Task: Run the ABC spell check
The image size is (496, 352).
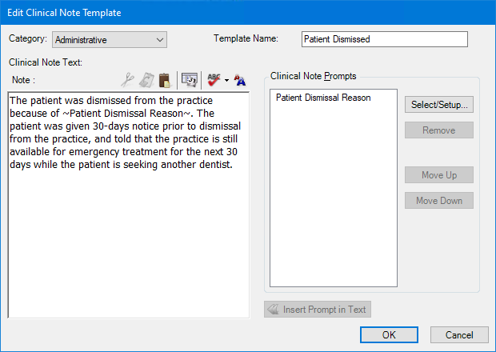Action: click(x=214, y=79)
